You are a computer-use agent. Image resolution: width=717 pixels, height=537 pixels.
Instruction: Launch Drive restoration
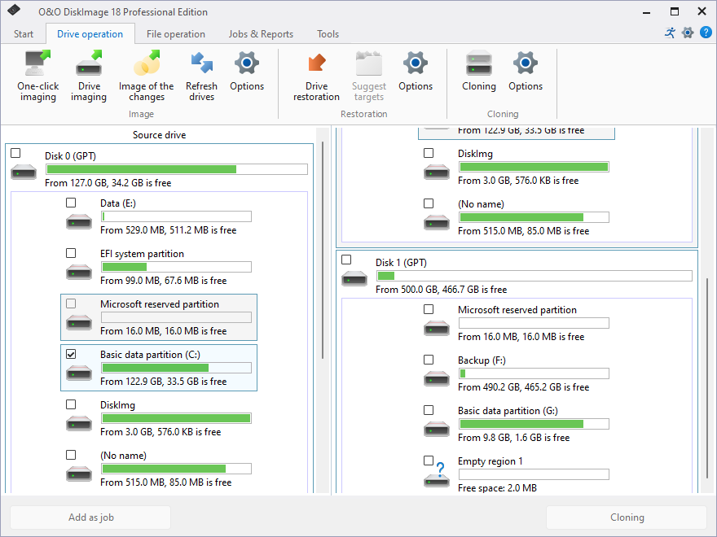(x=316, y=76)
